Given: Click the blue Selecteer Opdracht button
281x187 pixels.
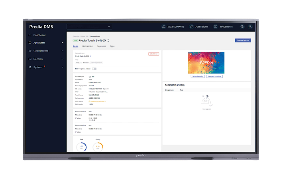Looking at the screenshot, I should pos(243,40).
